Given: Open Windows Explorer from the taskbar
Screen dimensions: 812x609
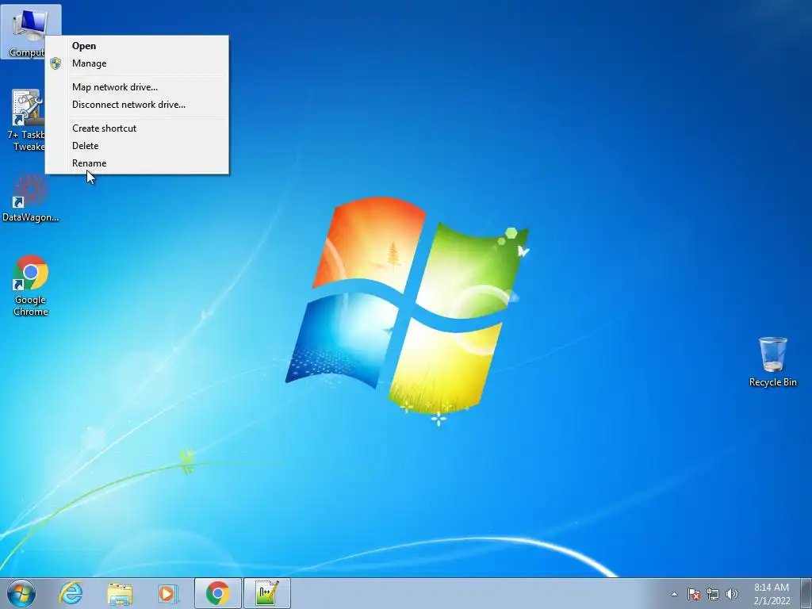Looking at the screenshot, I should coord(120,593).
